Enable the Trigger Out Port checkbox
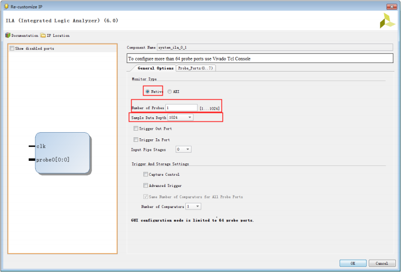The image size is (401, 272). pos(136,129)
